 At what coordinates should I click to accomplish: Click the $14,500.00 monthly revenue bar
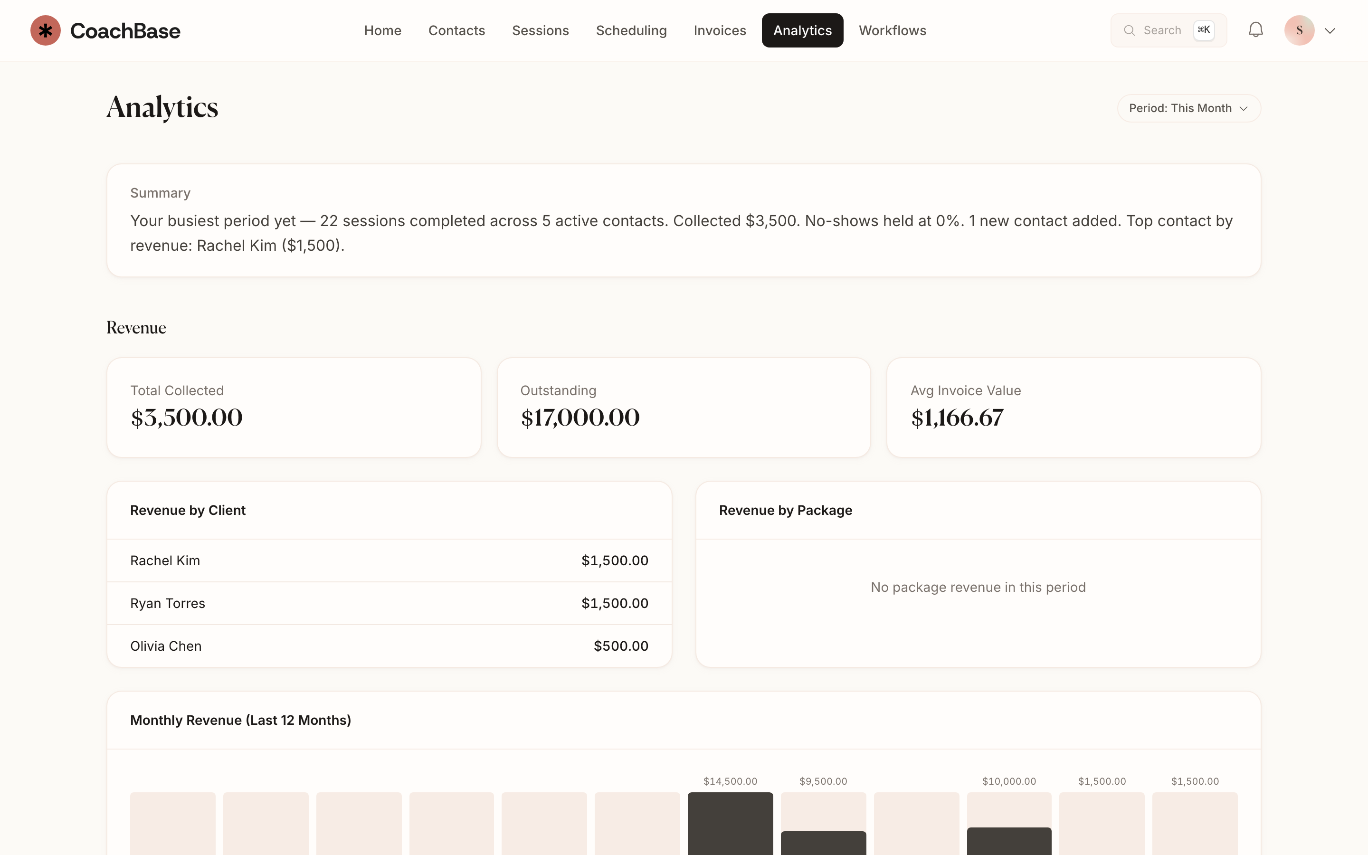coord(731,823)
